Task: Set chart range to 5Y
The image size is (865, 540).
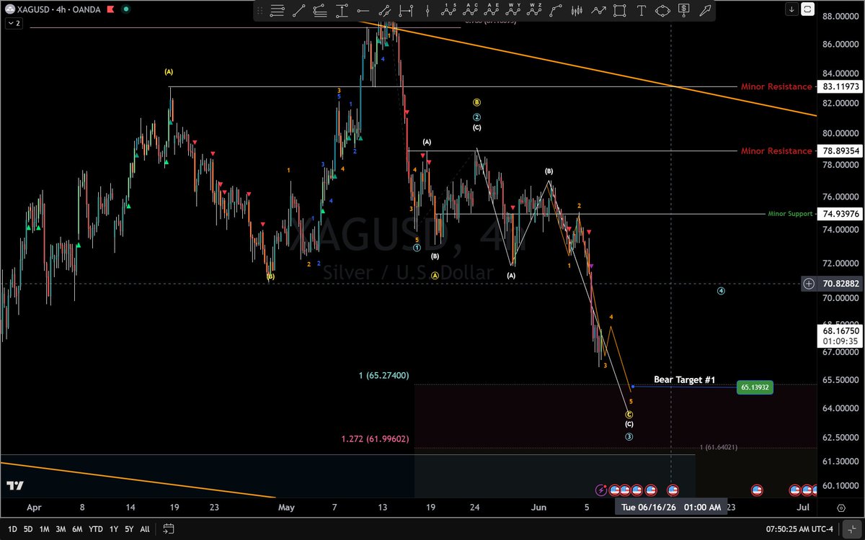Action: point(130,528)
